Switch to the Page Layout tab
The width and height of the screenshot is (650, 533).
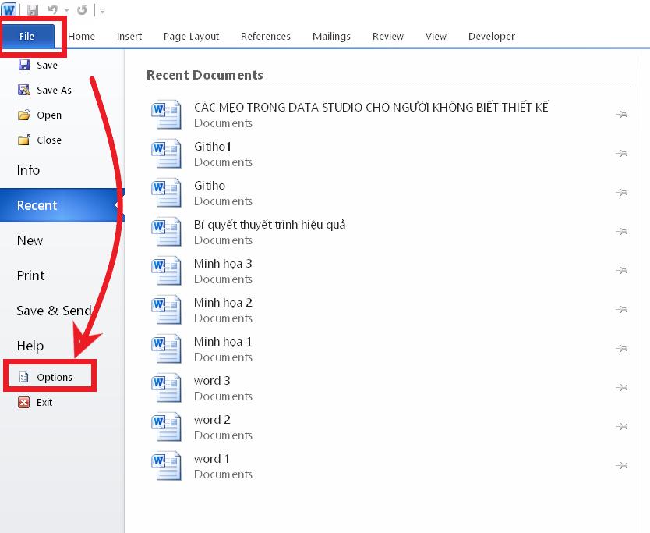[x=191, y=37]
